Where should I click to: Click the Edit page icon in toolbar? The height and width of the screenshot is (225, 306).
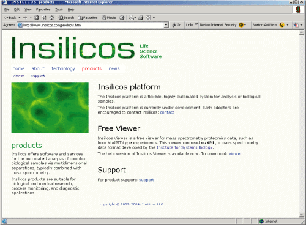click(148, 18)
